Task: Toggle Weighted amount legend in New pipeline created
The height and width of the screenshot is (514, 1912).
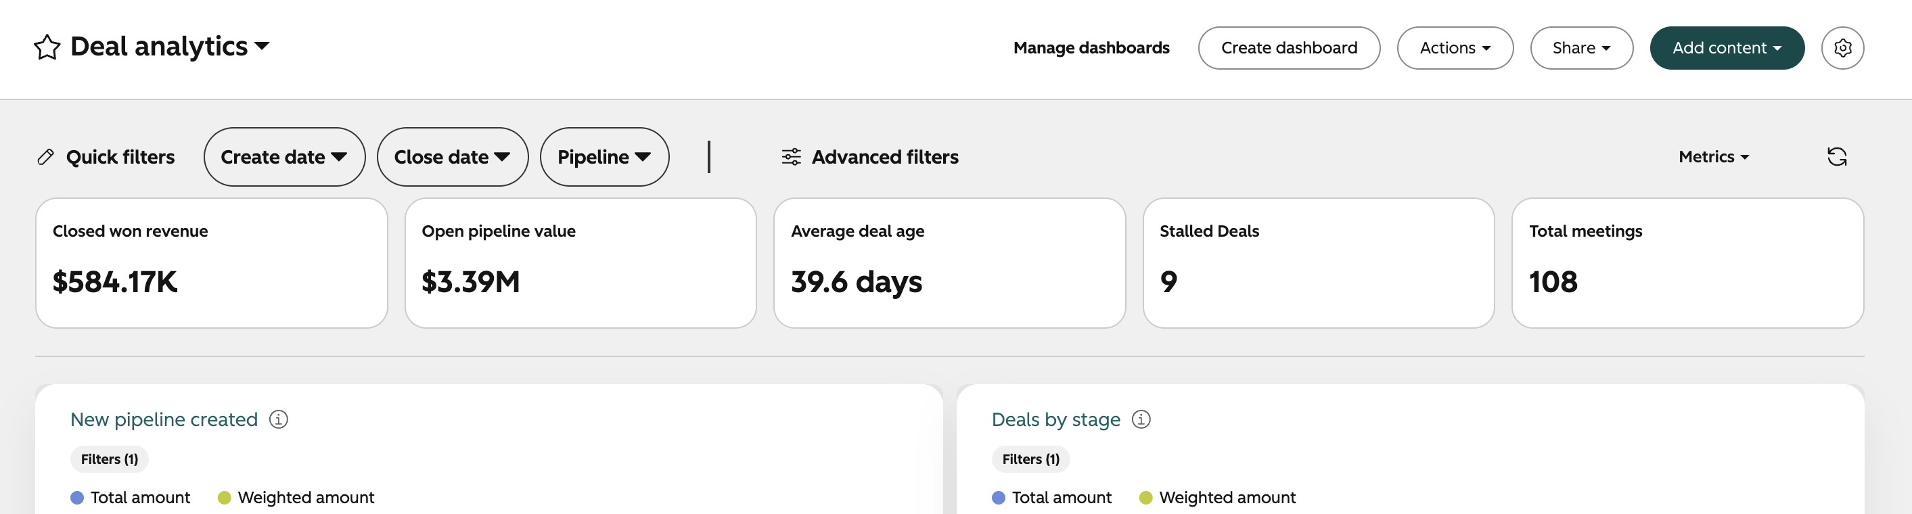Action: pos(296,498)
